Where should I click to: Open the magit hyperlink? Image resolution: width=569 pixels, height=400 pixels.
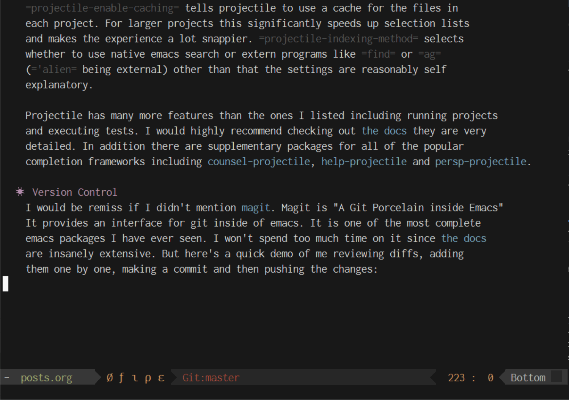pos(255,208)
